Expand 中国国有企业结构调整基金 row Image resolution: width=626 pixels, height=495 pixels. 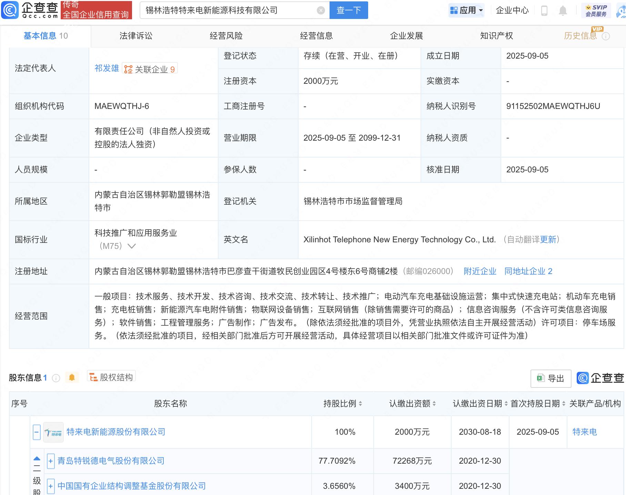51,486
